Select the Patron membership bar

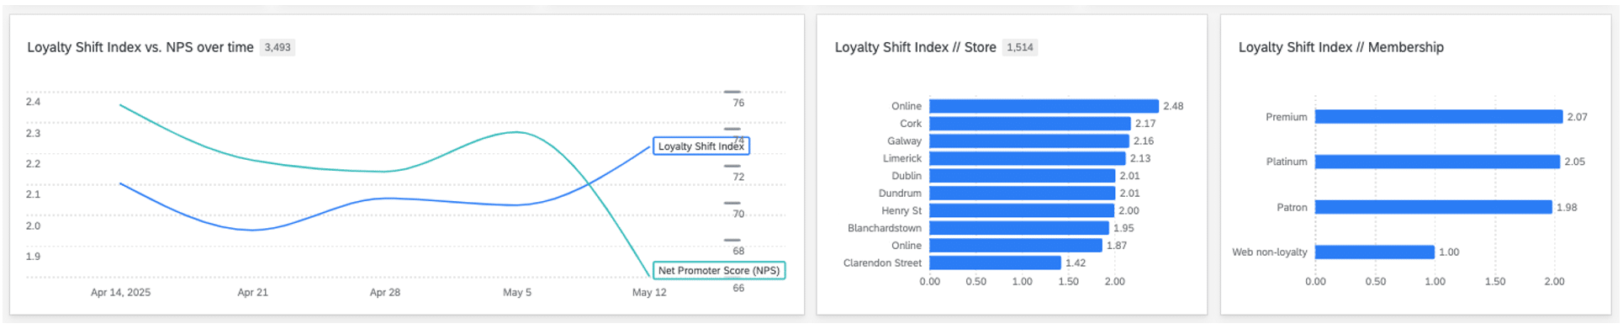pos(1434,207)
